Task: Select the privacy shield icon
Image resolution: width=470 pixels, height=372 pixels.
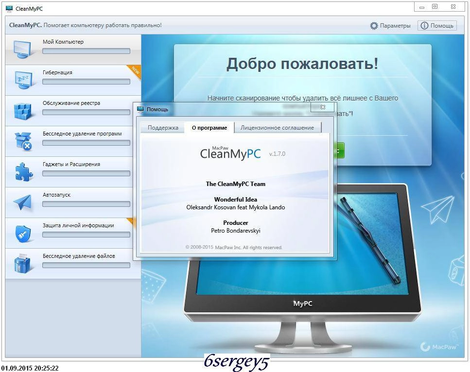Action: [x=23, y=233]
